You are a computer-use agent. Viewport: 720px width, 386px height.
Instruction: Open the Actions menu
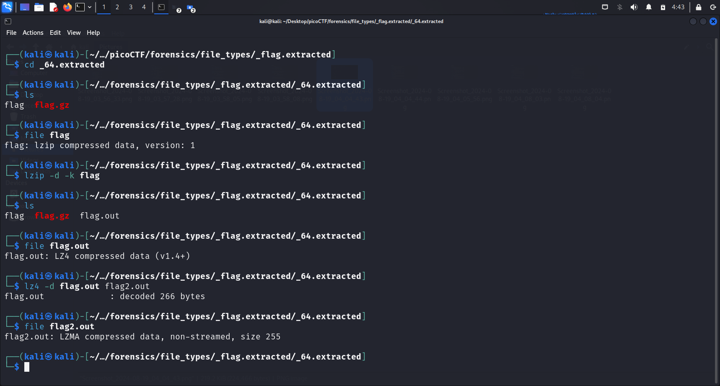pyautogui.click(x=33, y=33)
